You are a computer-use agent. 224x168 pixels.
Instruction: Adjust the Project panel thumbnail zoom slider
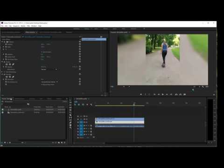[22, 142]
